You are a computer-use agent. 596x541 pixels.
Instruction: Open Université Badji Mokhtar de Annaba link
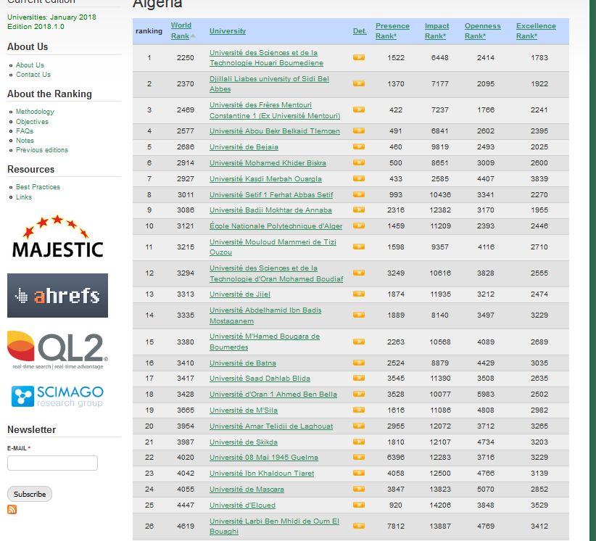pos(270,210)
